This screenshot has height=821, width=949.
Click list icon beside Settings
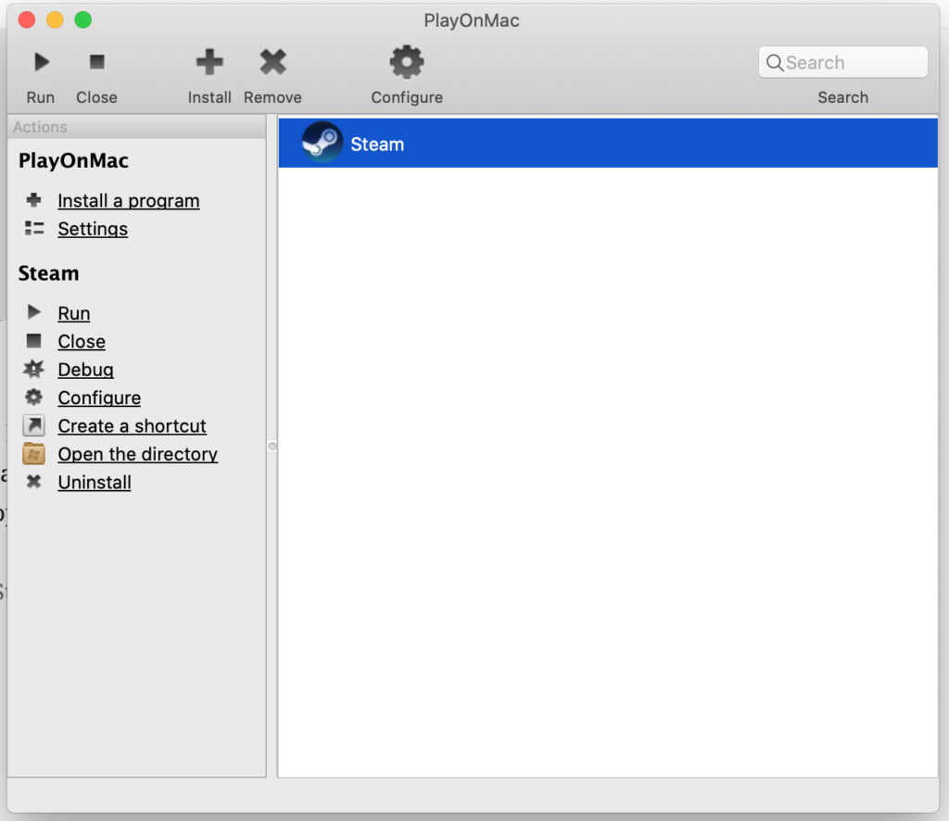(x=34, y=228)
